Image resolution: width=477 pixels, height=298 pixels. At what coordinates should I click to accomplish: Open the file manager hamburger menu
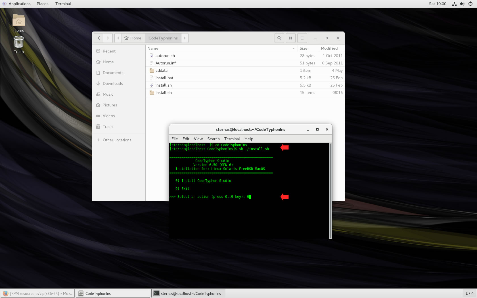click(302, 38)
